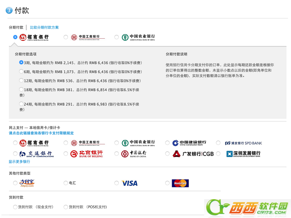Click SPD BANK logo

[243, 143]
